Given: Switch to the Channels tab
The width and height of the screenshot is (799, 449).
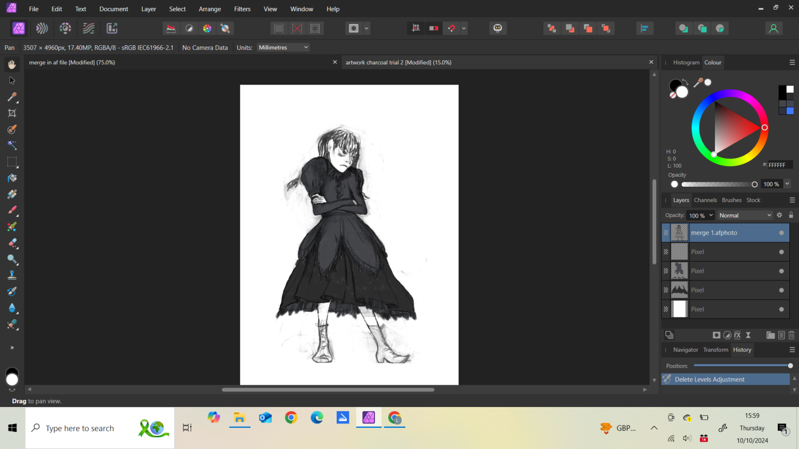Looking at the screenshot, I should coord(705,200).
